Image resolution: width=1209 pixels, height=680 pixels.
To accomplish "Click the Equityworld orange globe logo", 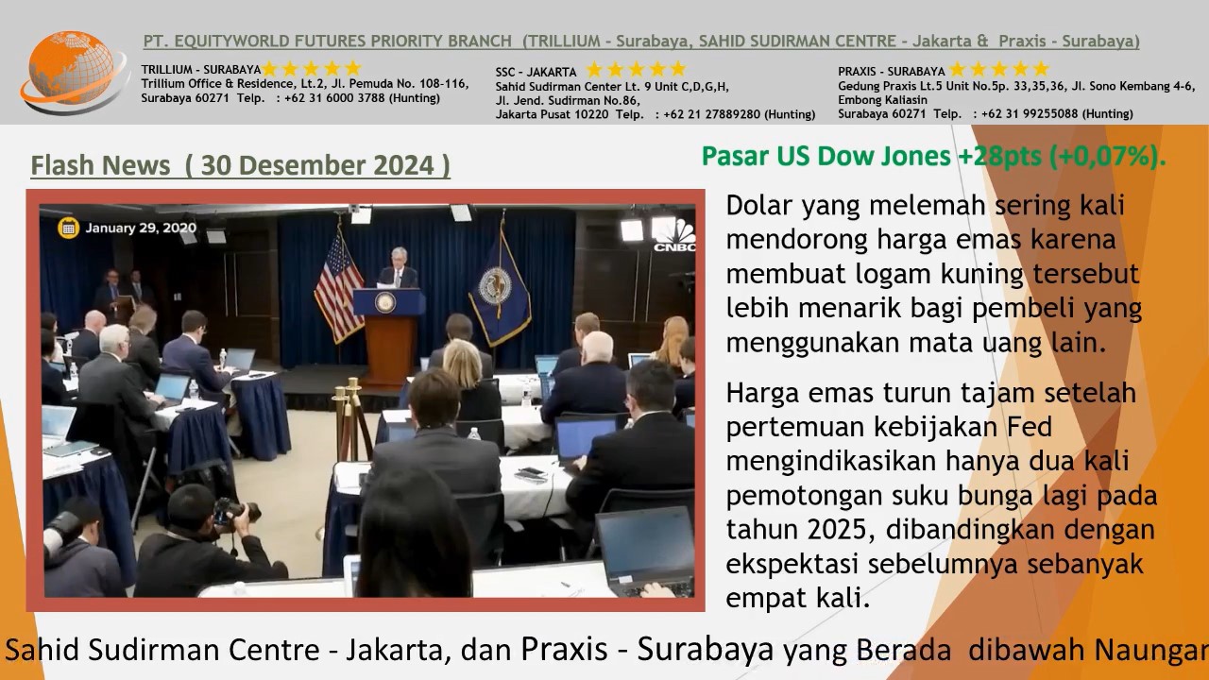I will (x=74, y=71).
